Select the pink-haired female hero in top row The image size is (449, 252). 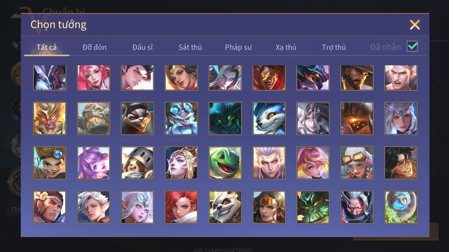[93, 78]
